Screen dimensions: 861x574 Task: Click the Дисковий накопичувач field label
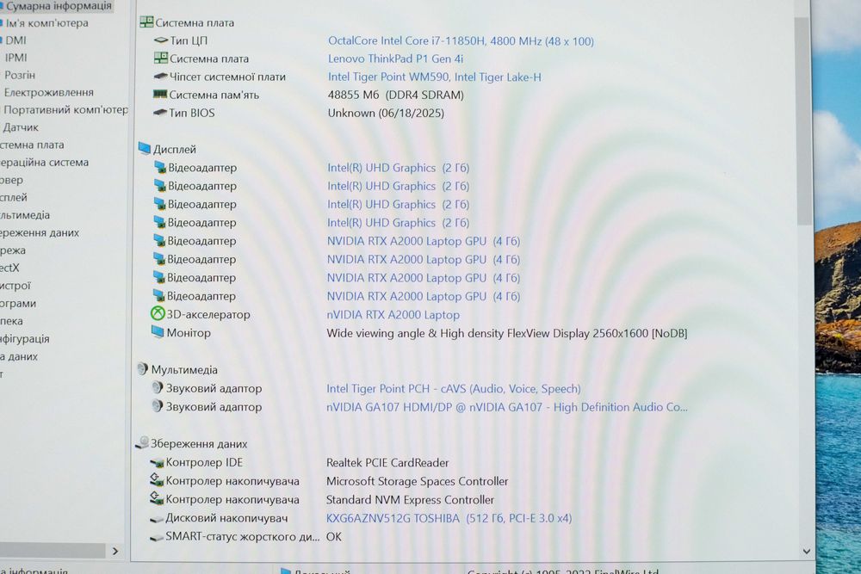226,517
